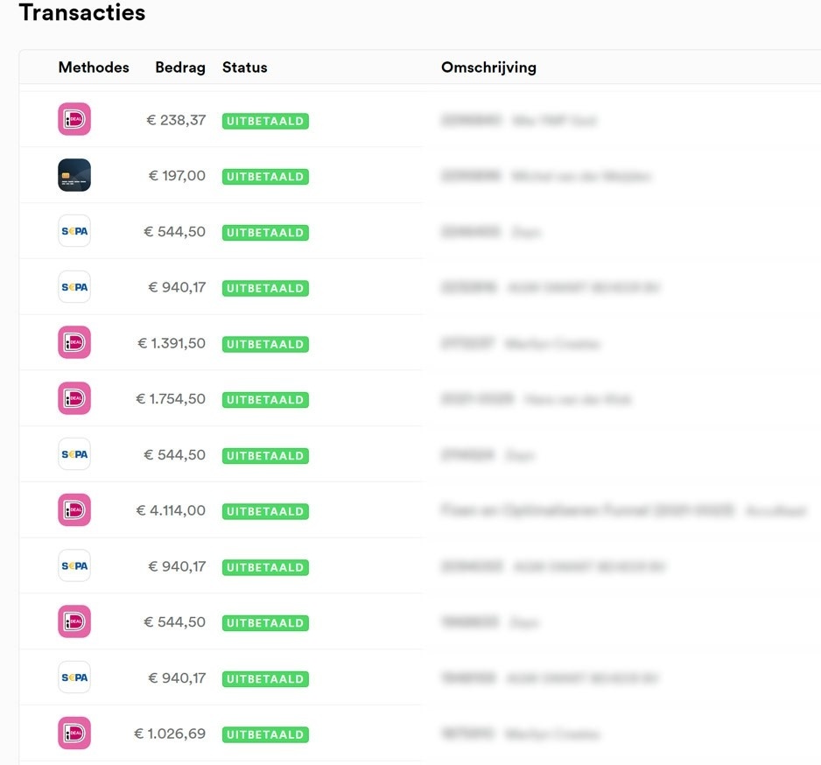Click the credit card icon beside €197,00
Viewport: 821px width, 765px height.
coord(74,176)
